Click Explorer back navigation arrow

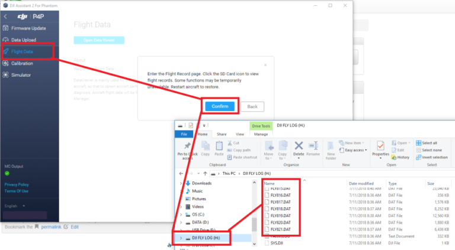coord(181,174)
